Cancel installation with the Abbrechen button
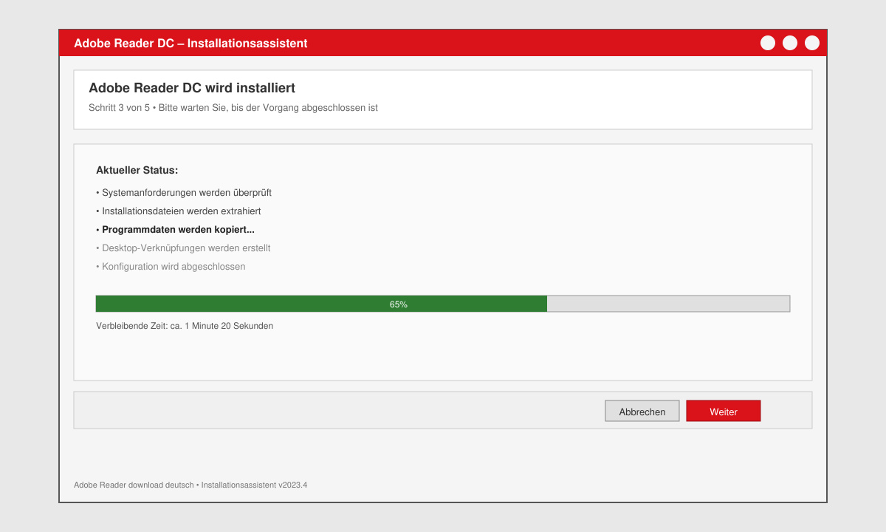The width and height of the screenshot is (886, 532). pos(642,411)
